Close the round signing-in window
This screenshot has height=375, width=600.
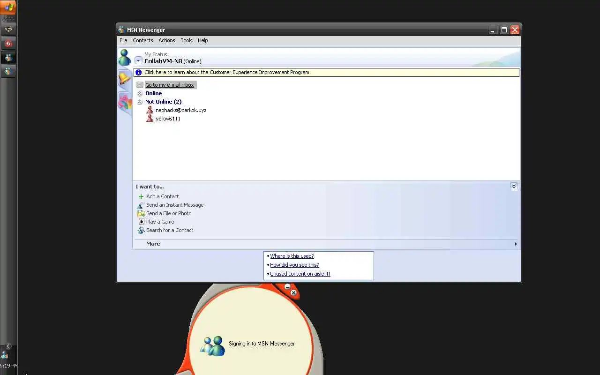click(293, 292)
